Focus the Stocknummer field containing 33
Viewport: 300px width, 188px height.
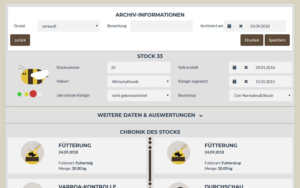click(139, 68)
